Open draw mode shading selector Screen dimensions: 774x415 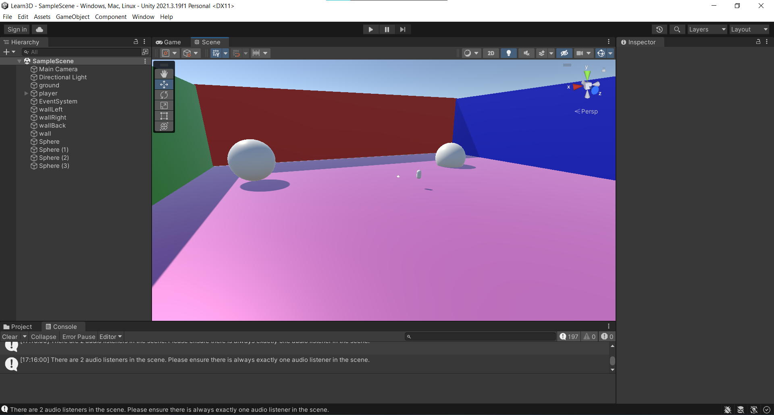471,53
